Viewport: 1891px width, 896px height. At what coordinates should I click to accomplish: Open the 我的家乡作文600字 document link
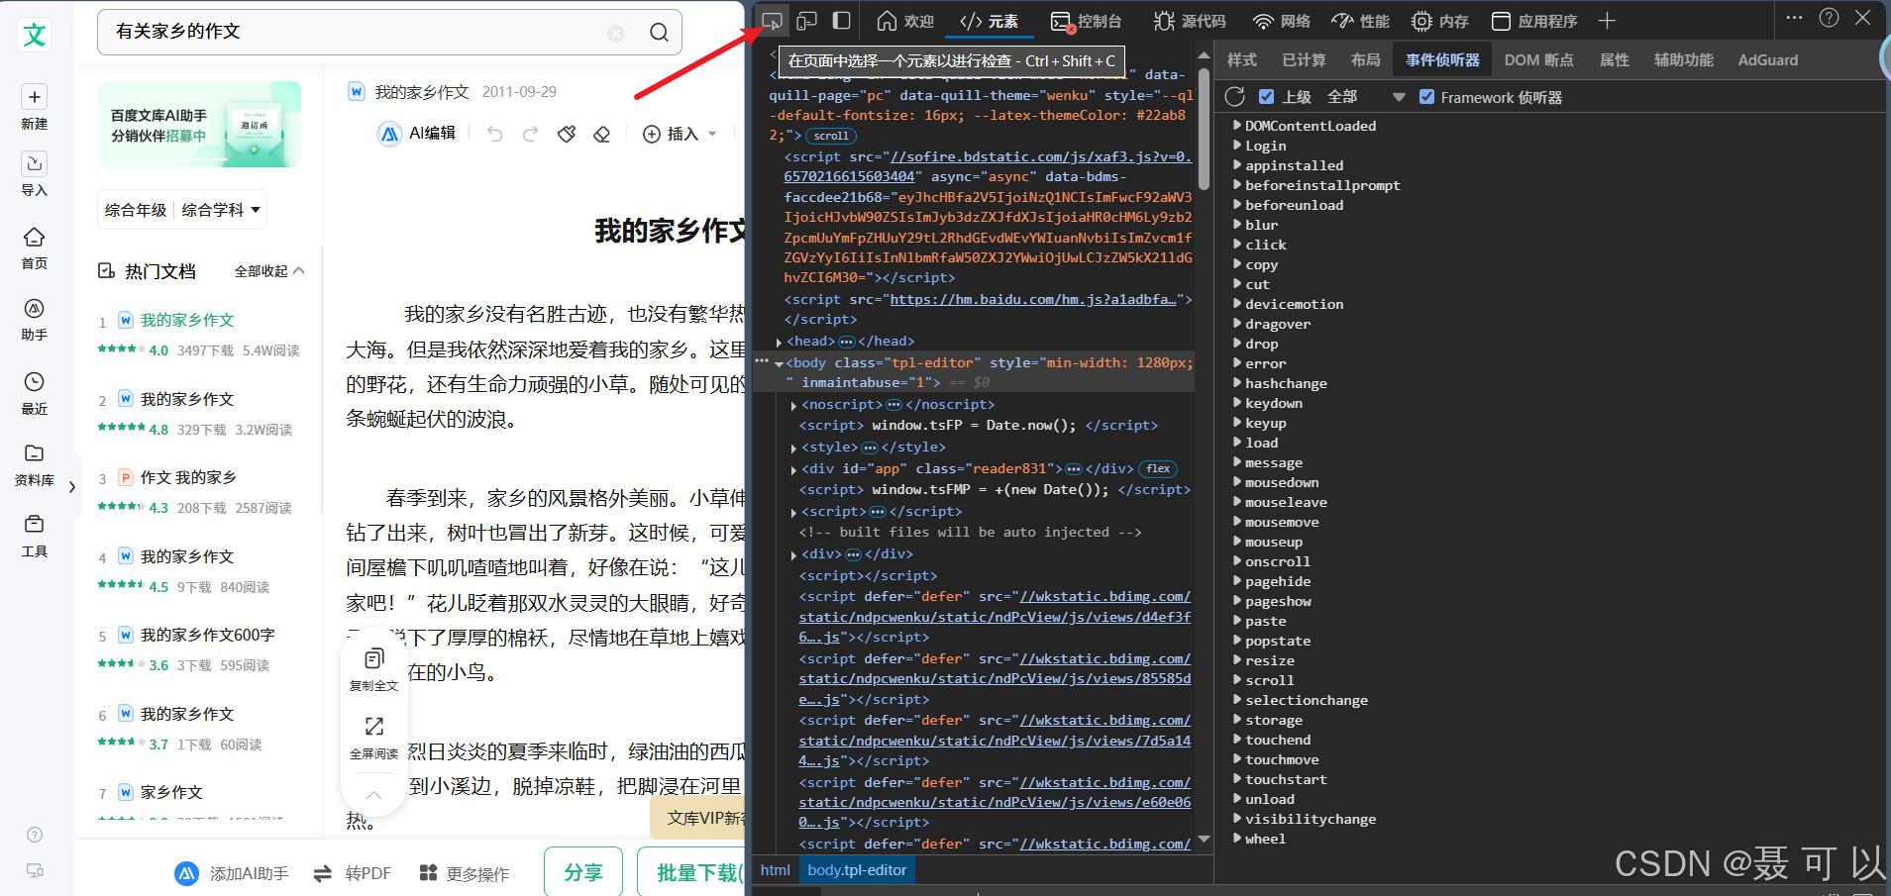(x=207, y=635)
